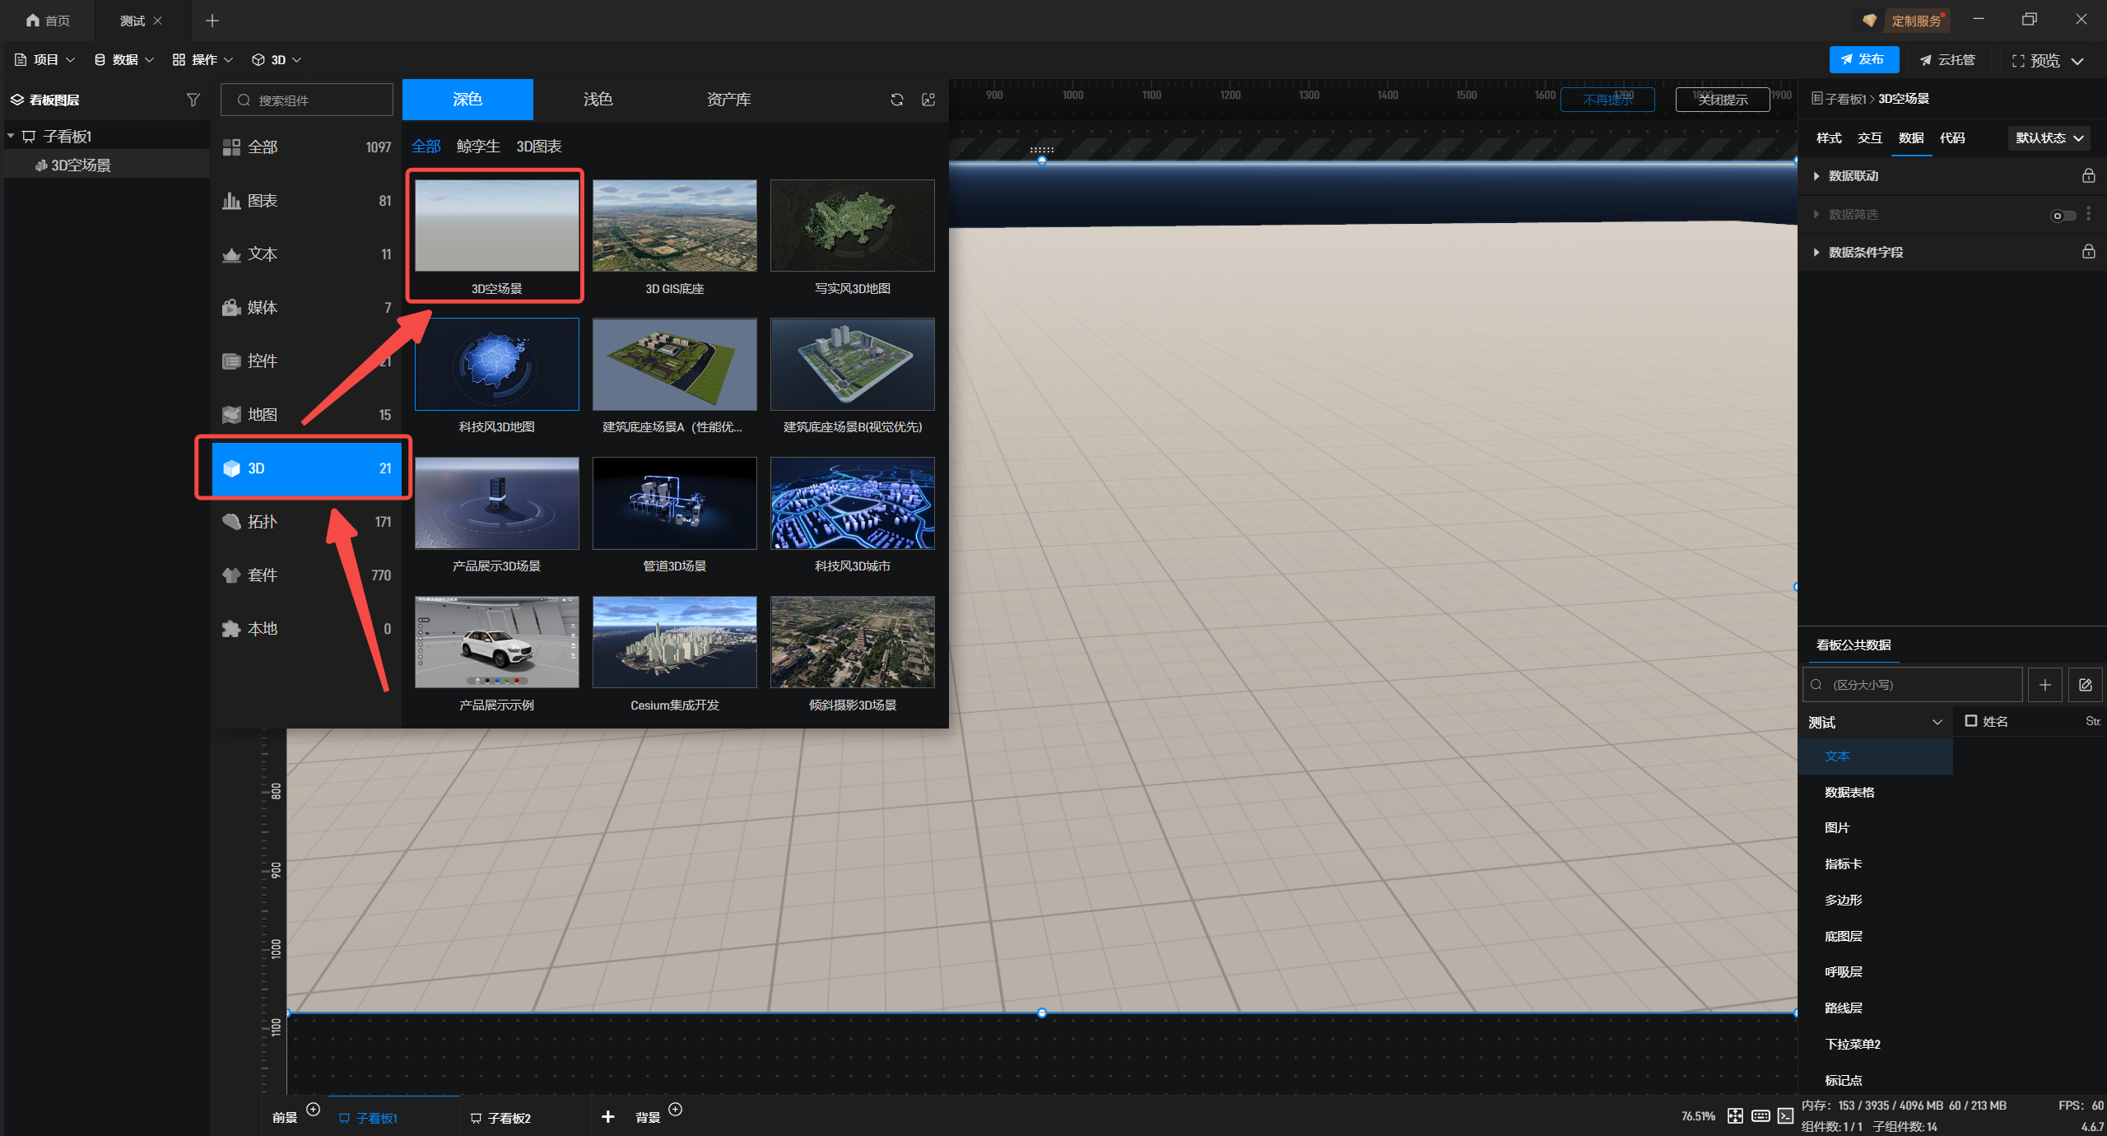Click the layer filter funnel icon
Image resolution: width=2107 pixels, height=1136 pixels.
[x=193, y=100]
